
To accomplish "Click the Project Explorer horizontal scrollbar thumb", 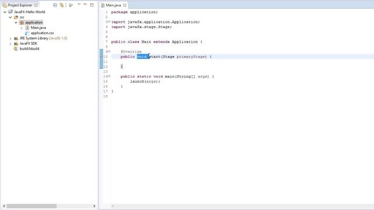I will click(x=32, y=206).
